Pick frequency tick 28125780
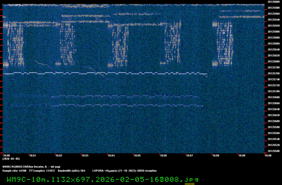The image size is (282, 185). (x=274, y=67)
